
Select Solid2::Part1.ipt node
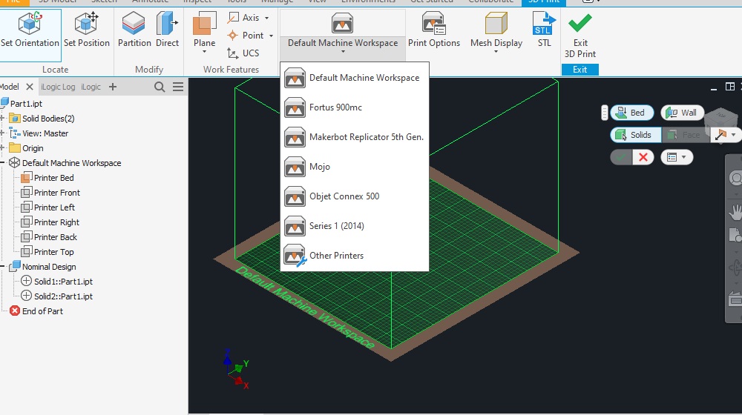63,297
